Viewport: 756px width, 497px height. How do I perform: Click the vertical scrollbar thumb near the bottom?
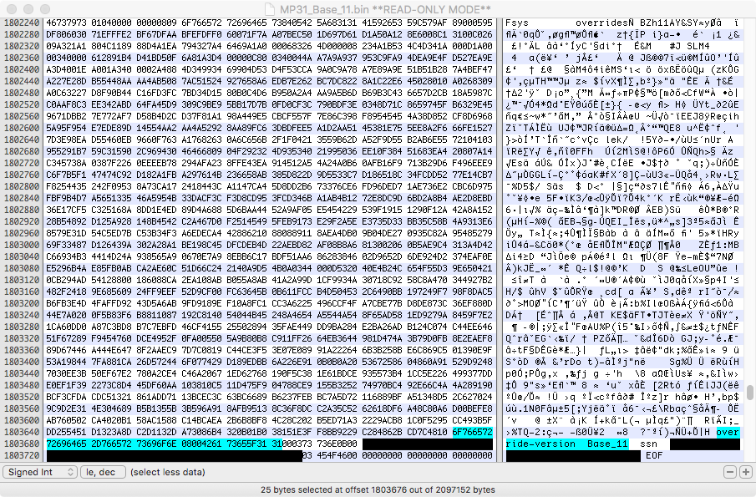tap(749, 393)
